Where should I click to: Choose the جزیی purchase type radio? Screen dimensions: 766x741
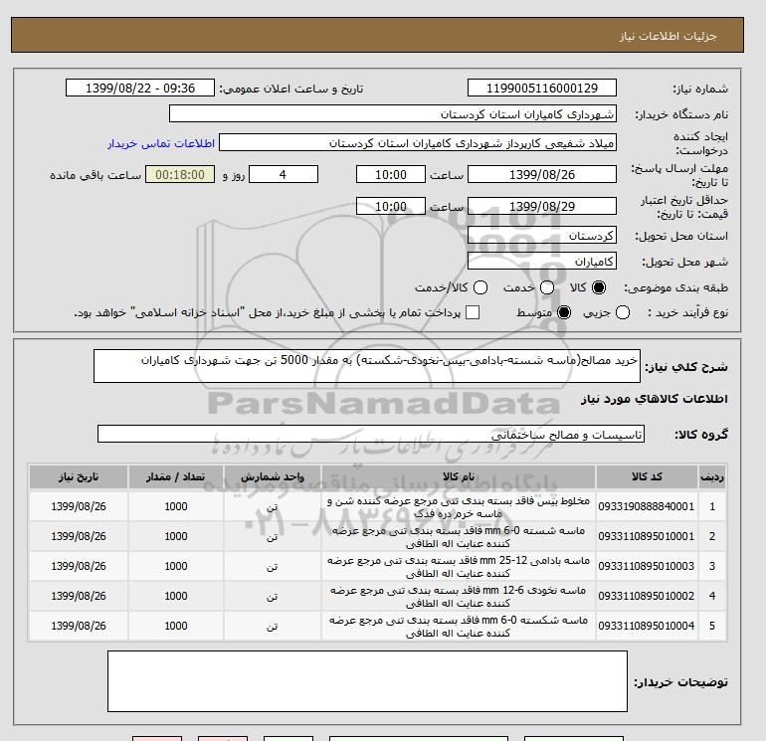(x=623, y=312)
